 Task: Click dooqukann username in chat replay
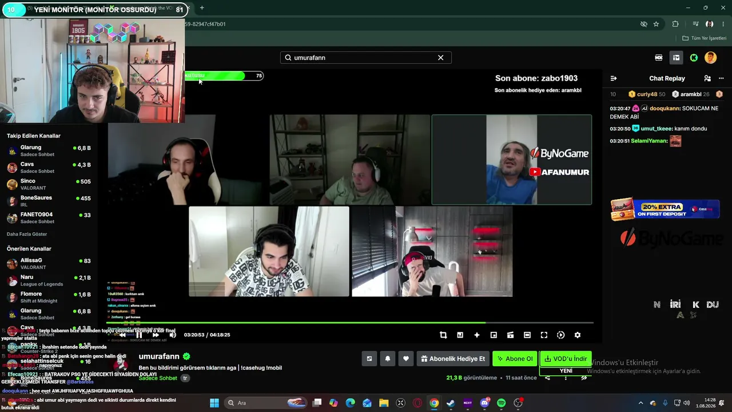(x=665, y=108)
